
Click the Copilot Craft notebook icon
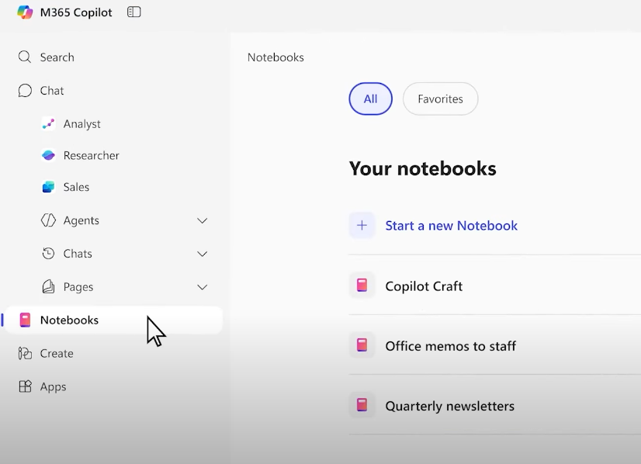click(x=362, y=286)
